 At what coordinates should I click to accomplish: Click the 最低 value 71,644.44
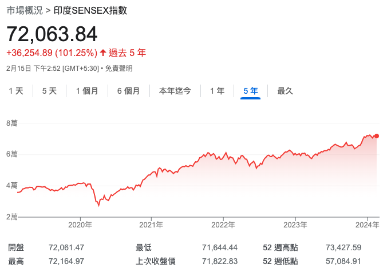point(220,247)
